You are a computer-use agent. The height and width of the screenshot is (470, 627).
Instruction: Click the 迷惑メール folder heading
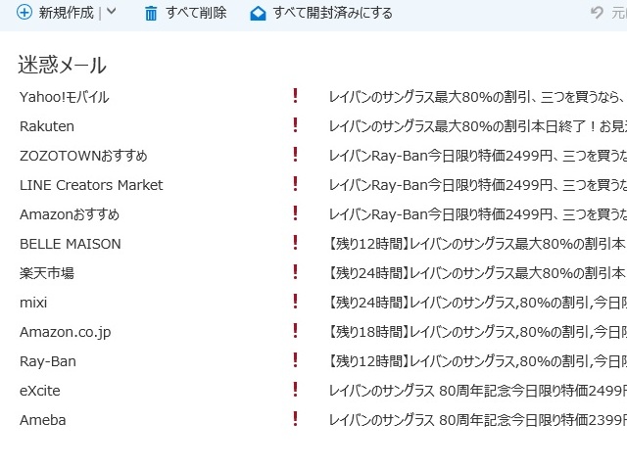[62, 65]
